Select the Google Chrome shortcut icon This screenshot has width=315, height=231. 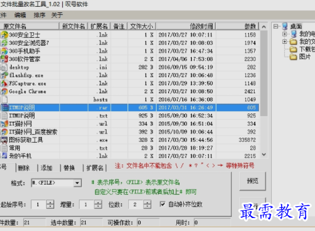click(x=4, y=91)
